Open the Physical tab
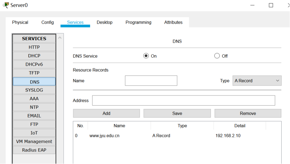This screenshot has height=164, width=290. coord(20,22)
